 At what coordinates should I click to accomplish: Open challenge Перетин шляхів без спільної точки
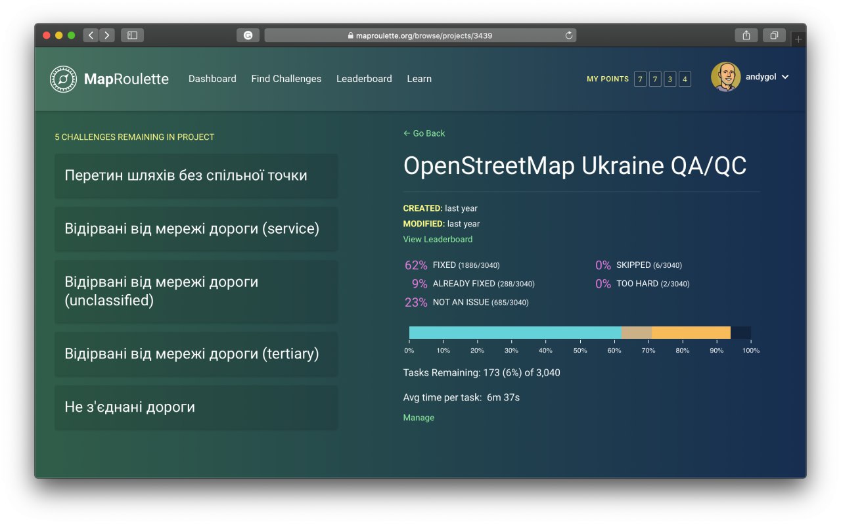click(x=196, y=175)
